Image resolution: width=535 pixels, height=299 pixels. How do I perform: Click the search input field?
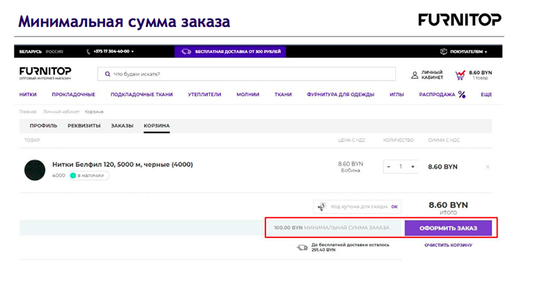point(247,74)
